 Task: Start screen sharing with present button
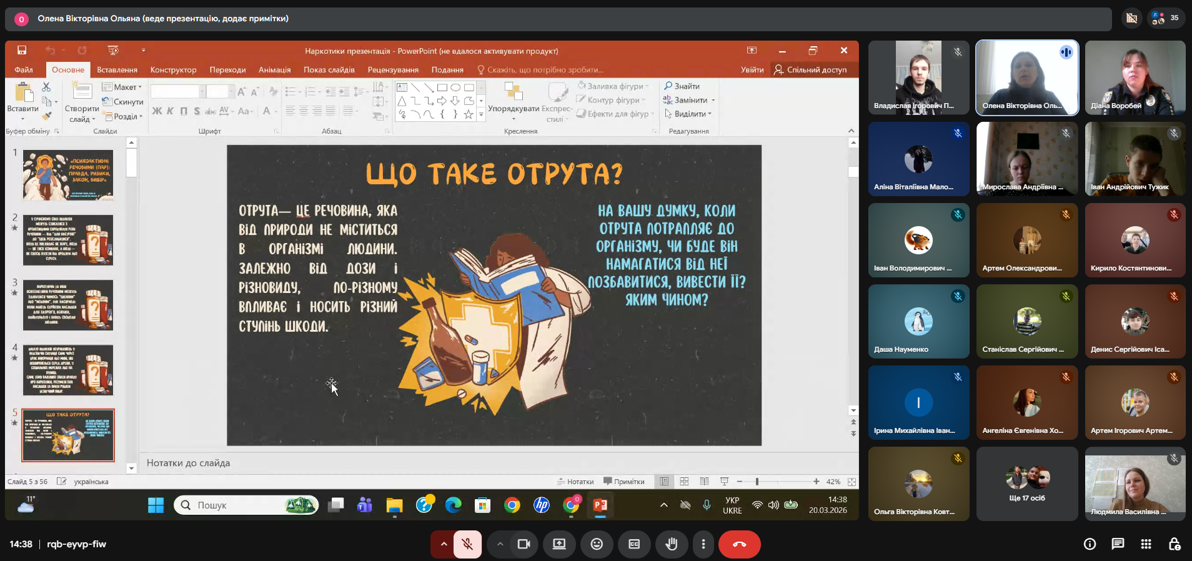tap(559, 544)
